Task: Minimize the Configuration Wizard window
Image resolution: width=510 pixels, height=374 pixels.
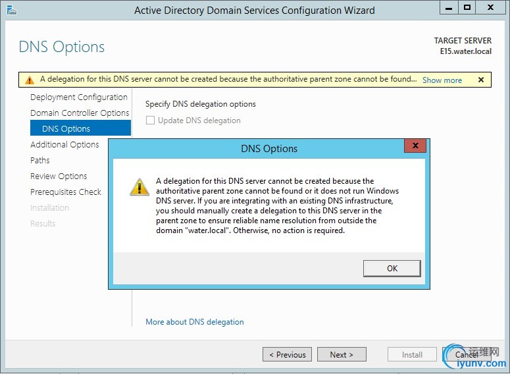Action: pos(449,7)
